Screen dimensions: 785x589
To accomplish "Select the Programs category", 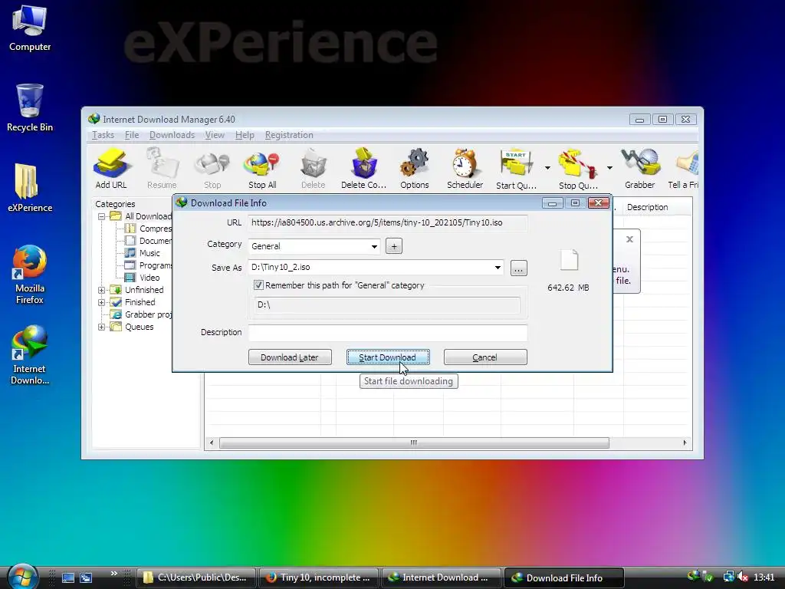I will pos(155,265).
